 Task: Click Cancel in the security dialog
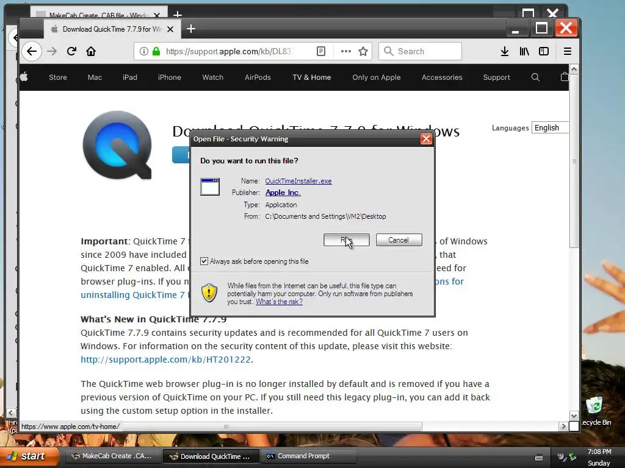(x=399, y=240)
